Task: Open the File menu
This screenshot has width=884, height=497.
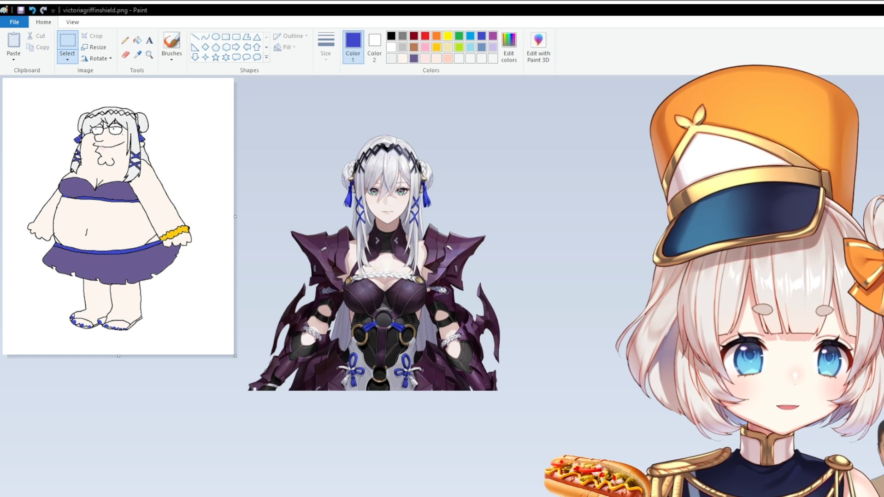Action: pyautogui.click(x=14, y=22)
